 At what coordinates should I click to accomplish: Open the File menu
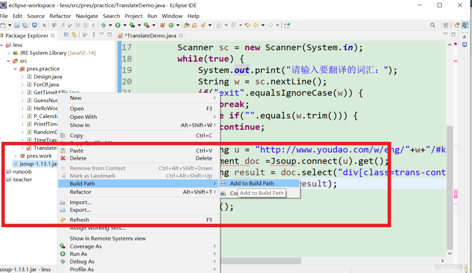[x=4, y=16]
